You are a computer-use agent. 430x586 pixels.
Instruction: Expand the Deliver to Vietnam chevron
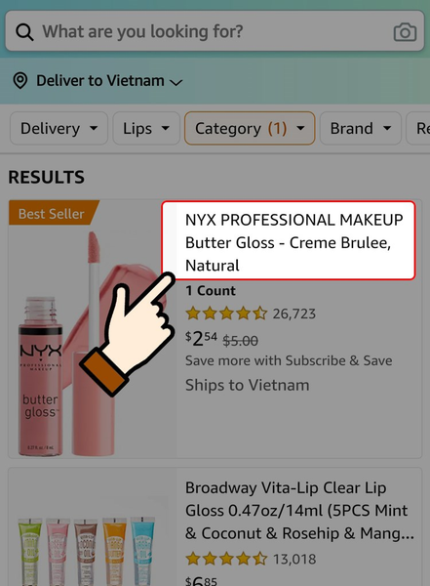click(176, 82)
